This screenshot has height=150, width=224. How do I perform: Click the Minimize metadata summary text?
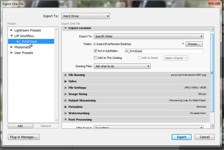pos(201,107)
